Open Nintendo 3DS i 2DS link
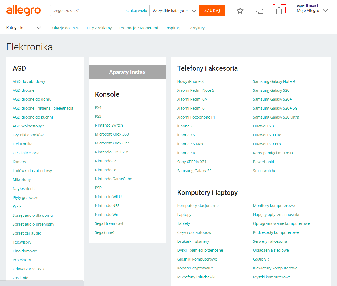Image resolution: width=337 pixels, height=286 pixels. [x=112, y=152]
